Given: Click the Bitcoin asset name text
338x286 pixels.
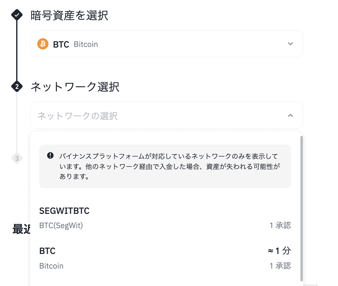Looking at the screenshot, I should [x=86, y=44].
